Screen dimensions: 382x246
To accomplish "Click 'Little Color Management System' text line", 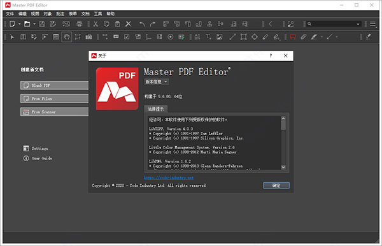I will pos(192,147).
